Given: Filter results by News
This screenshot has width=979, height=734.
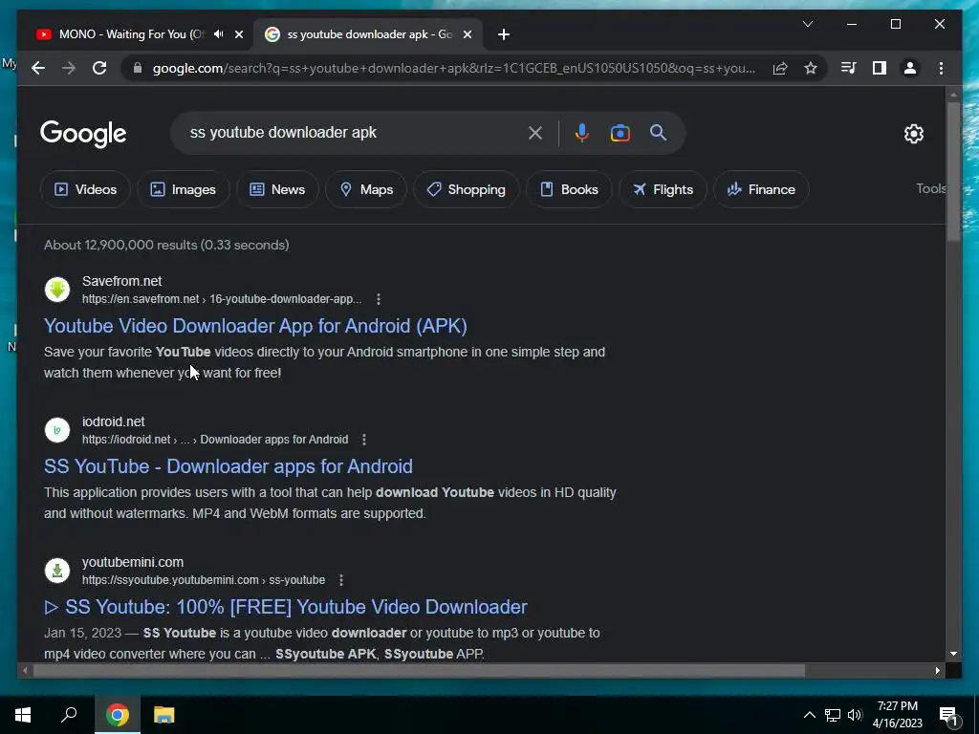Looking at the screenshot, I should [277, 189].
